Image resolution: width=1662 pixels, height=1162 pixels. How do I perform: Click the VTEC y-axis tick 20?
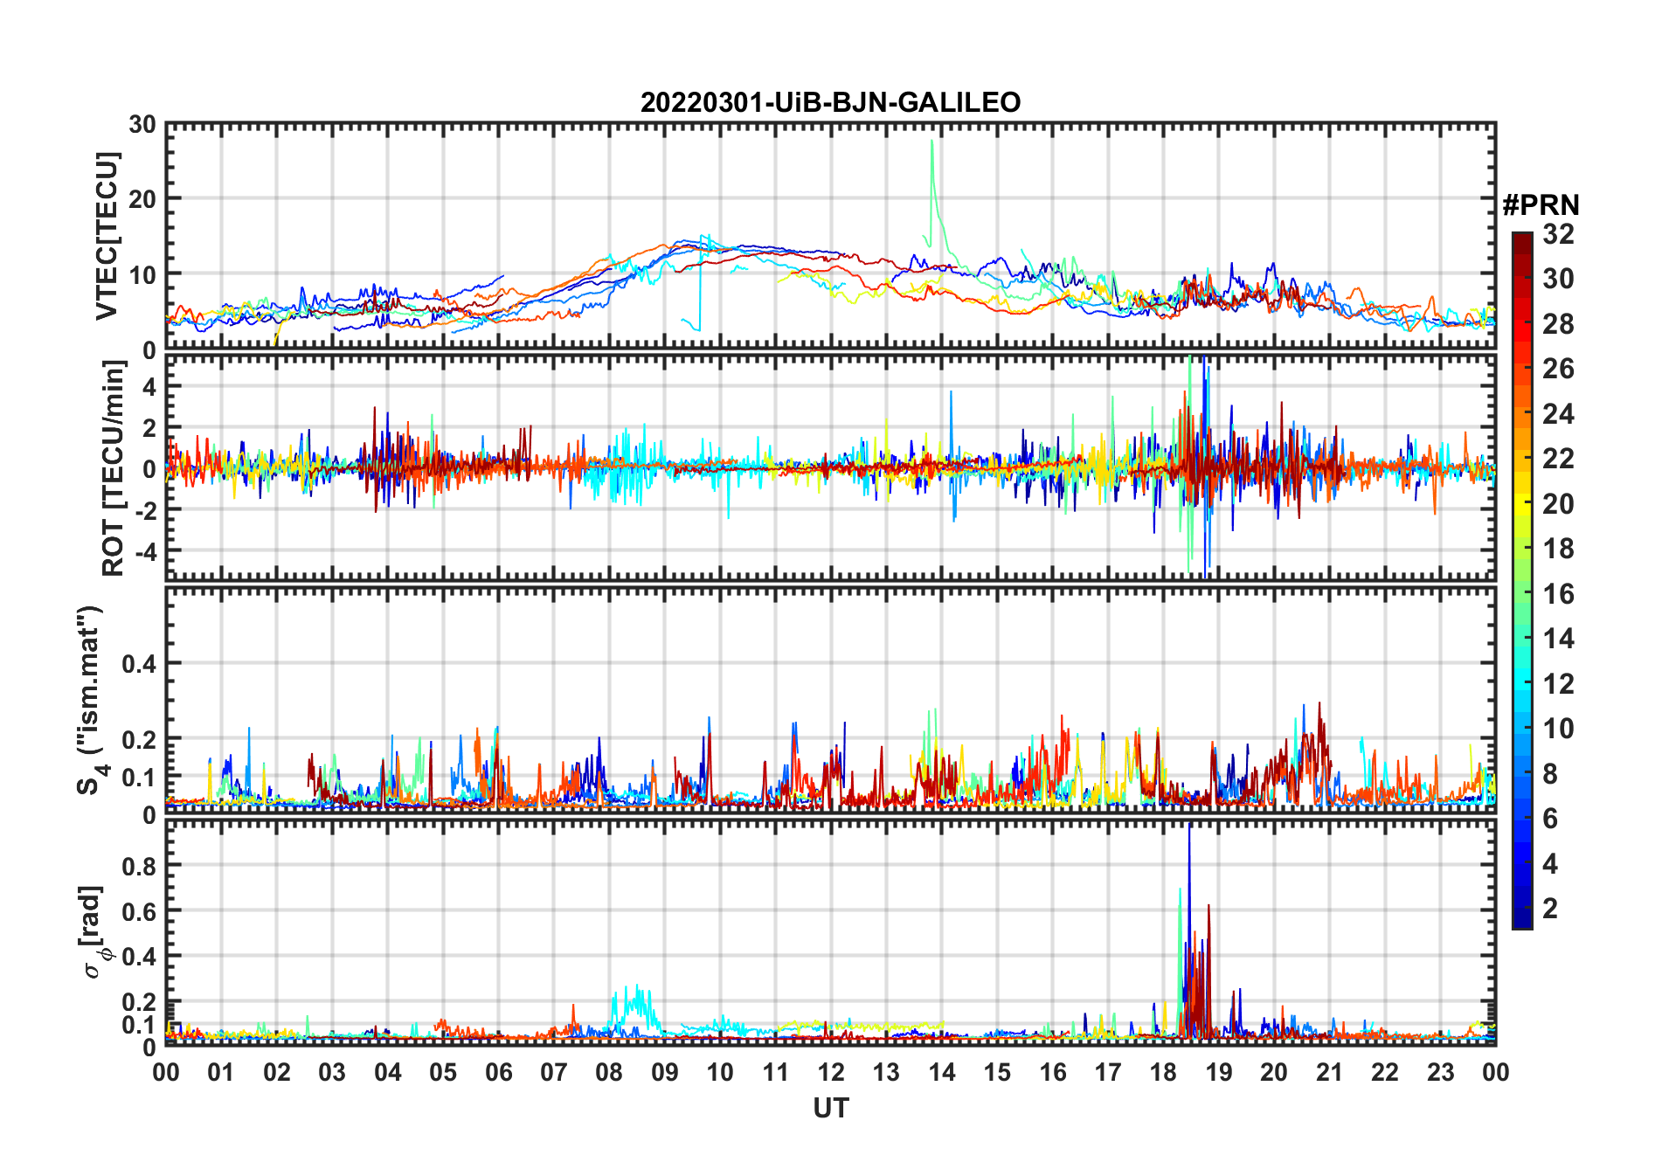pyautogui.click(x=142, y=200)
